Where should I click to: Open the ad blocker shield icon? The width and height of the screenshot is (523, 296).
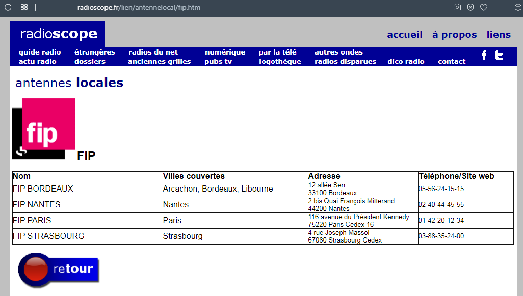470,7
